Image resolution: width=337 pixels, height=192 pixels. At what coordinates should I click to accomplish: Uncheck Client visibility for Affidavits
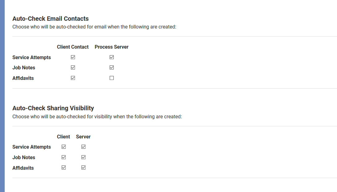click(63, 168)
